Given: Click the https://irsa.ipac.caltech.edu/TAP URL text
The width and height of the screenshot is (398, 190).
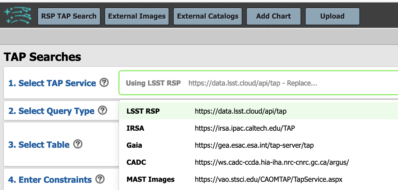Looking at the screenshot, I should pyautogui.click(x=245, y=128).
